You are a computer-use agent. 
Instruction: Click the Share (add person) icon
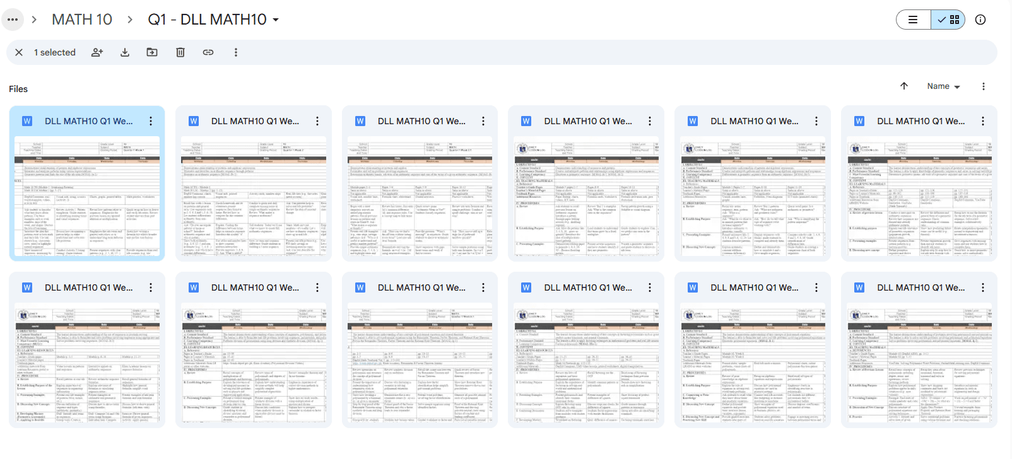(97, 52)
